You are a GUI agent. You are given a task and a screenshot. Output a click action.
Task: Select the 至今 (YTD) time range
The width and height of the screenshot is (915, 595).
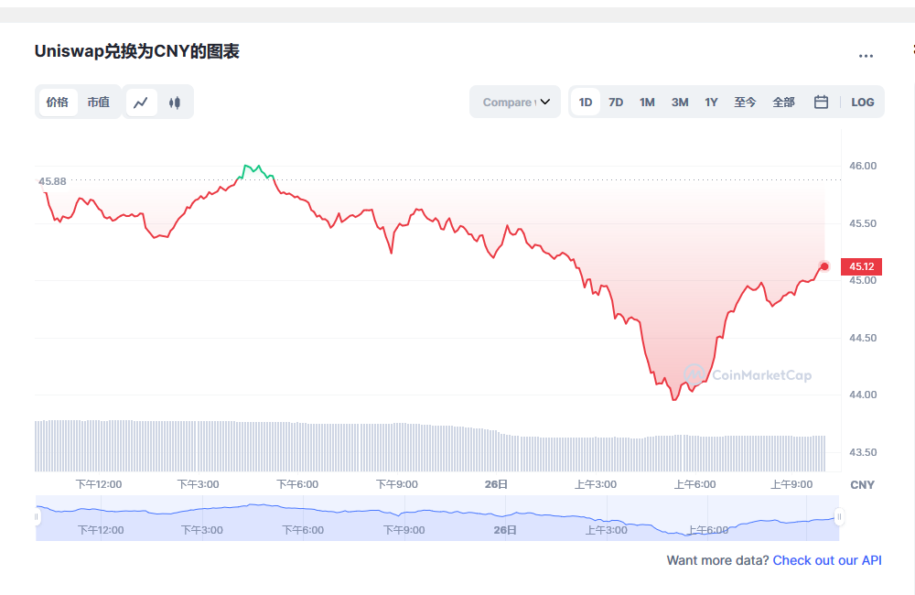click(745, 103)
